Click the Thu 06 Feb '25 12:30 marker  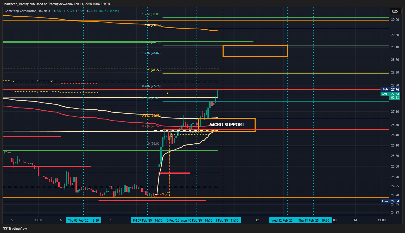tap(83, 220)
